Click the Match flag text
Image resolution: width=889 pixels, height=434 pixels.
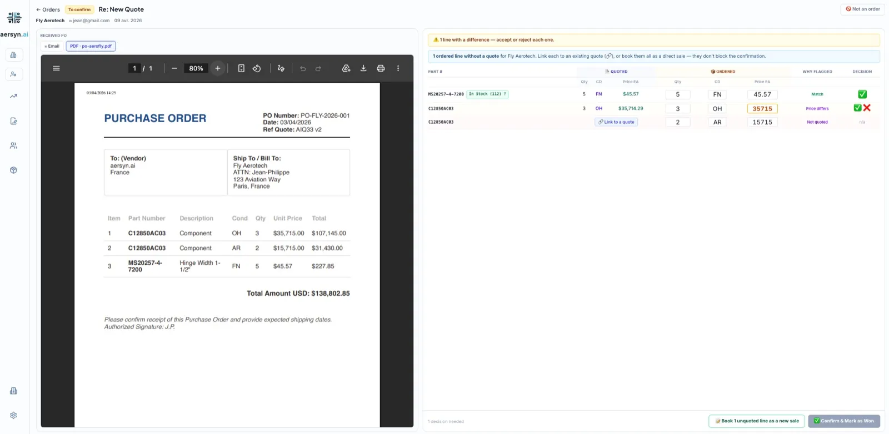point(817,94)
